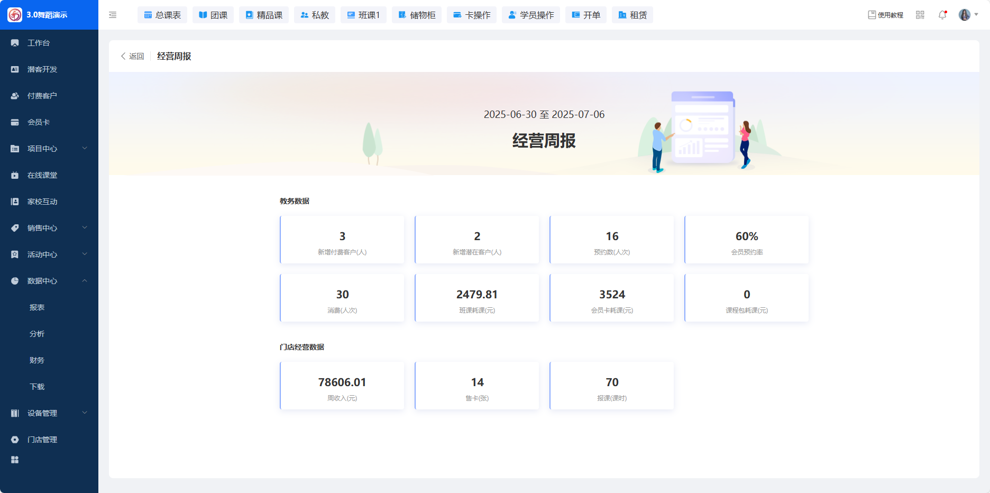Click the grid icon at sidebar bottom
The image size is (990, 493).
click(x=15, y=460)
